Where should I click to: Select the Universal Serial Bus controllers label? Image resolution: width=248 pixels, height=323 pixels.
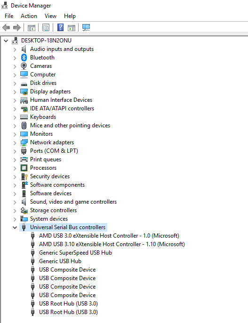68,227
